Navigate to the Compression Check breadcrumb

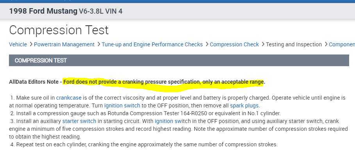point(234,44)
